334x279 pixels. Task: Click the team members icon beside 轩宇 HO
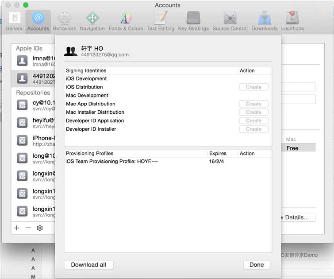click(x=71, y=51)
